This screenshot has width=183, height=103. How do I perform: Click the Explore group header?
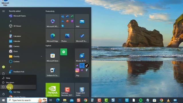pos(48,46)
